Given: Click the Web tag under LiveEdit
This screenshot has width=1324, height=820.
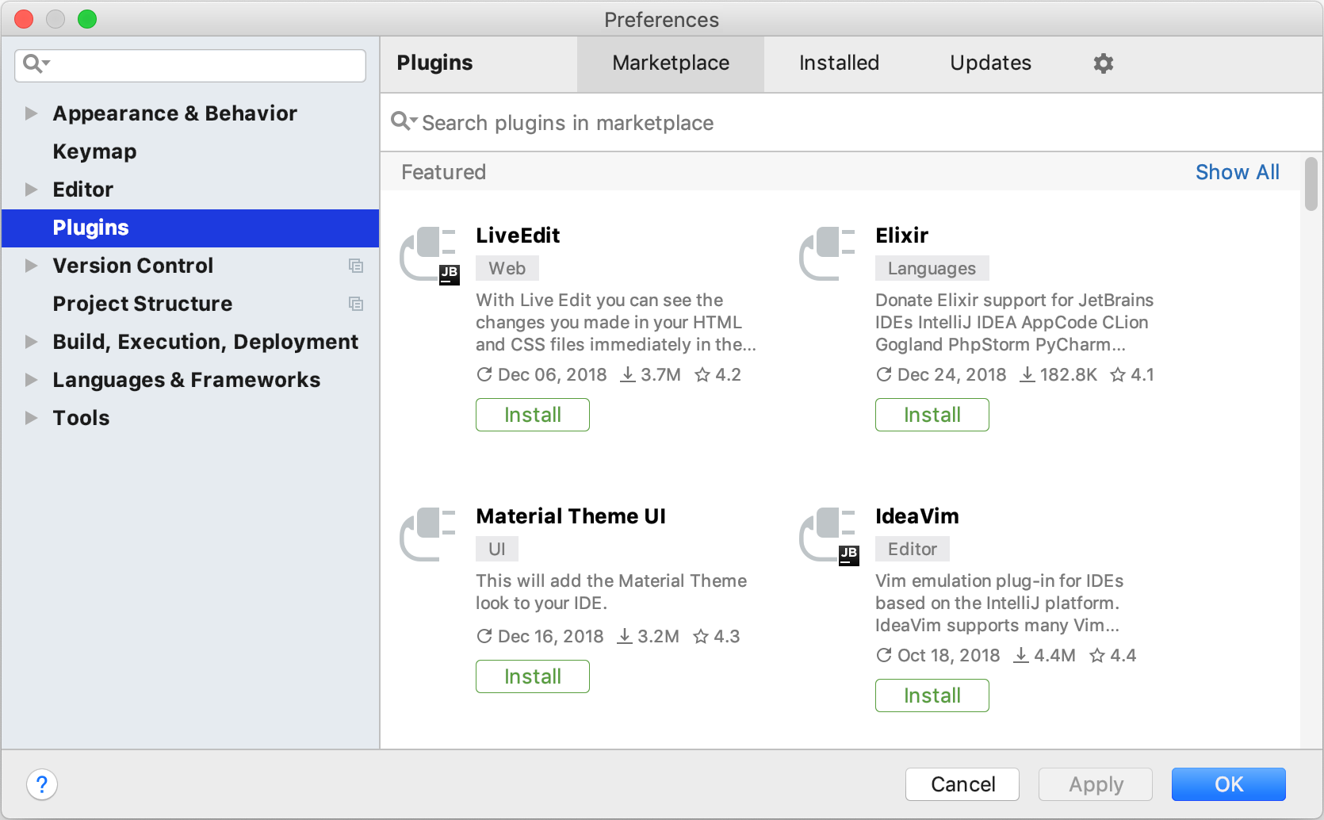Looking at the screenshot, I should click(507, 268).
